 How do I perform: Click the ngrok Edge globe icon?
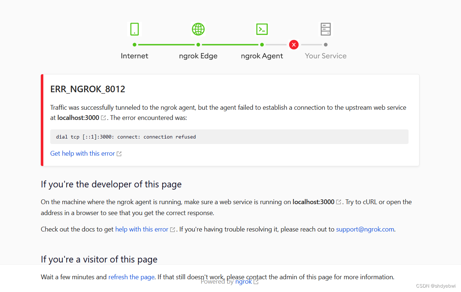pos(198,29)
